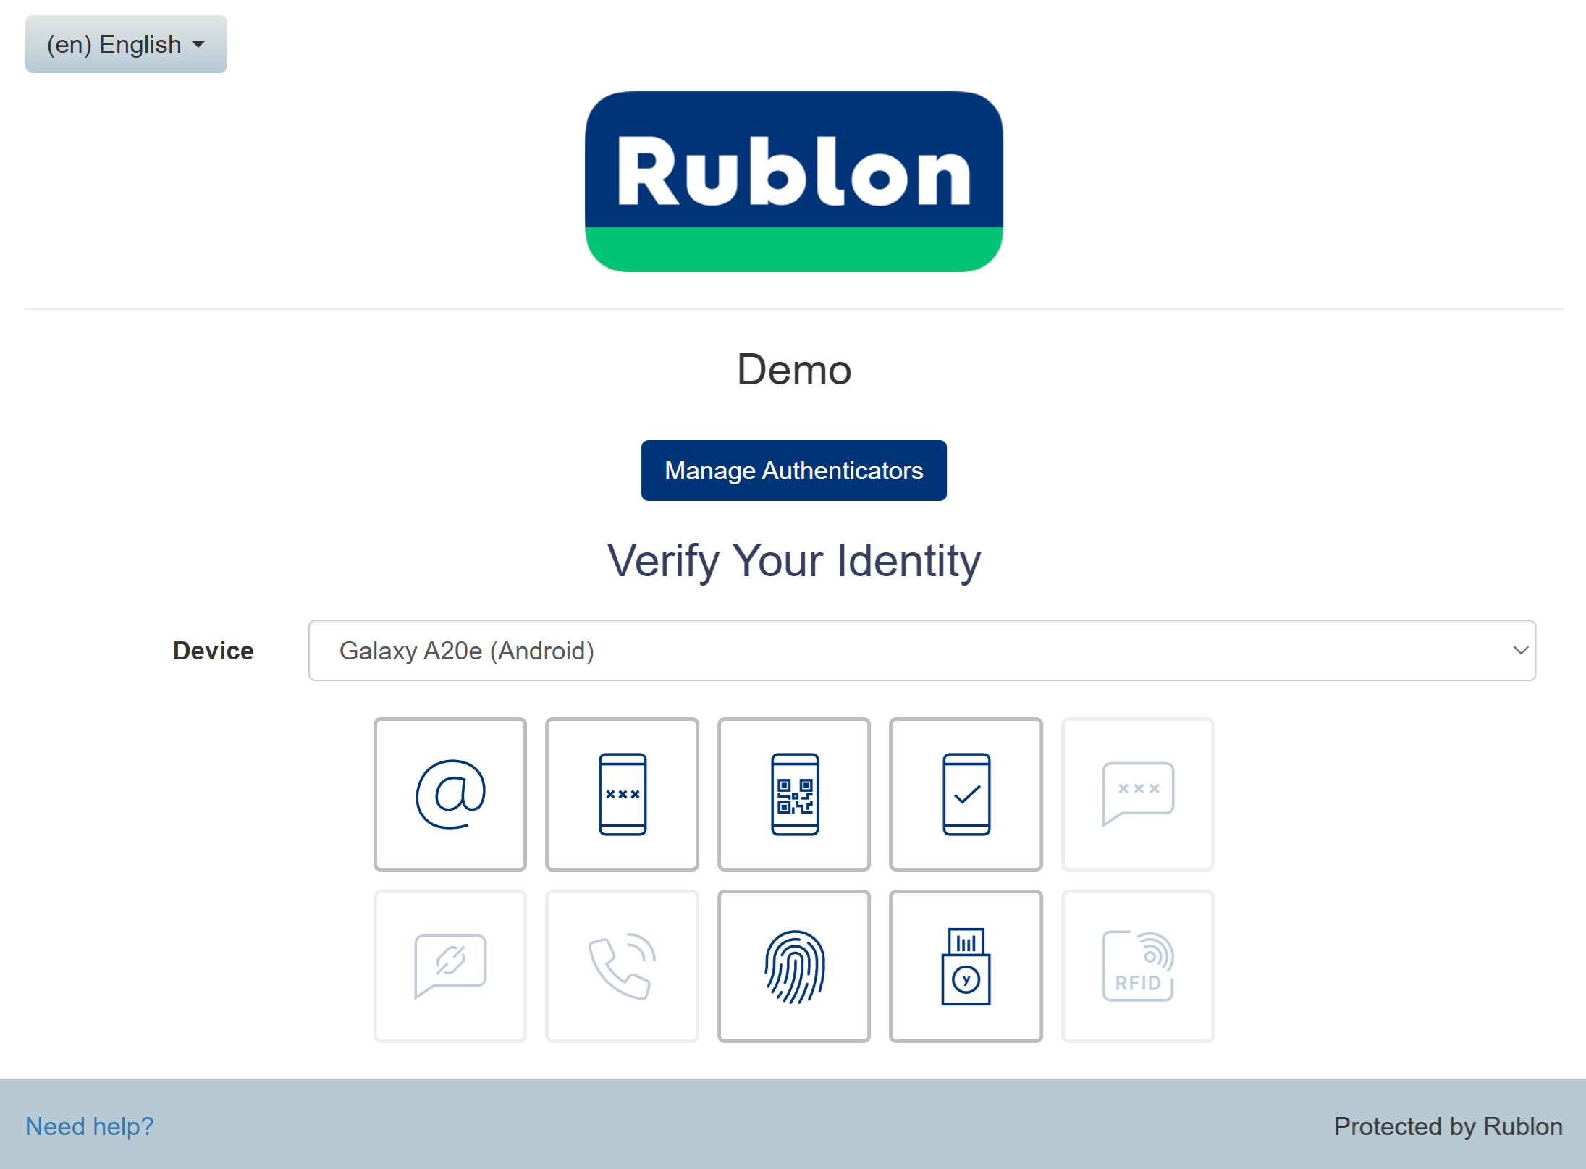Open the (en) English language dropdown

click(x=126, y=44)
